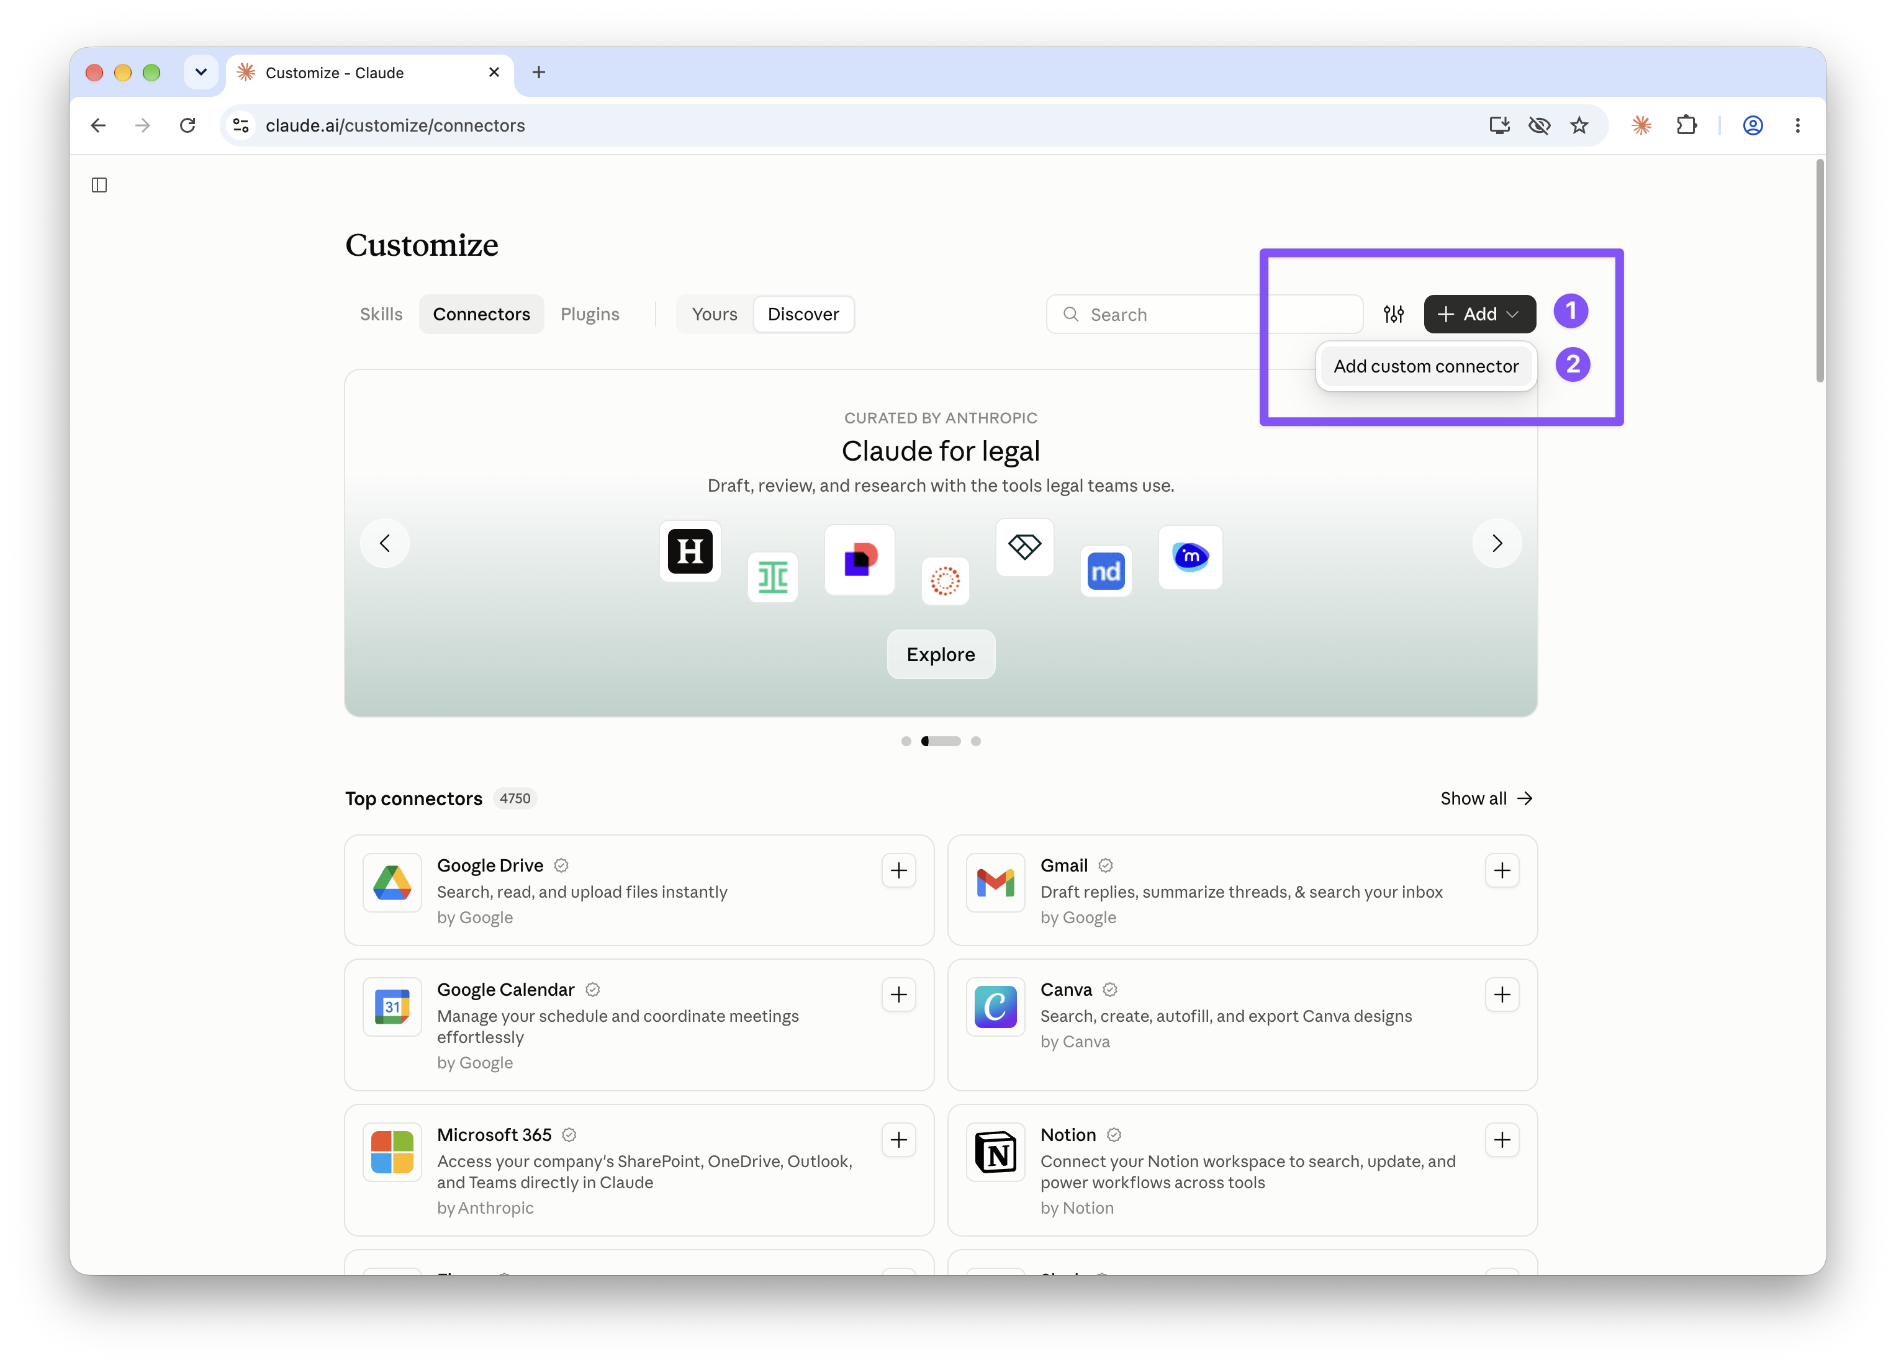
Task: Go back to previous page
Action: click(x=99, y=125)
